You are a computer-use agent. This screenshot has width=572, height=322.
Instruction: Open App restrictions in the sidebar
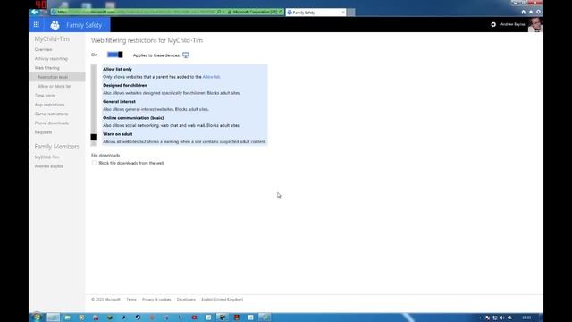point(49,105)
